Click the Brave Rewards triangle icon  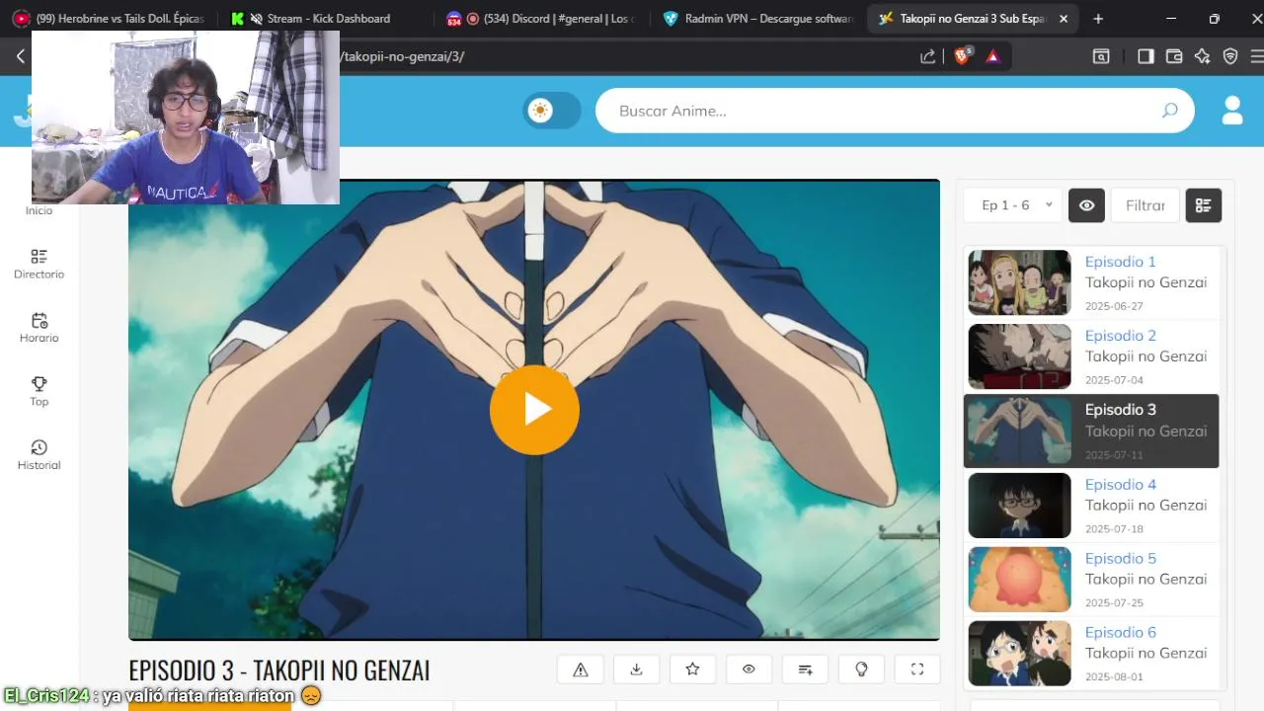tap(993, 56)
